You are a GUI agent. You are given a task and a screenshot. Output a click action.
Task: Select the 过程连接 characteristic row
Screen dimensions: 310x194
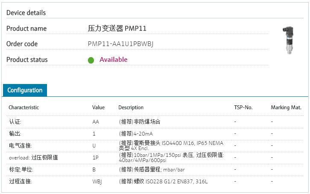point(20,182)
